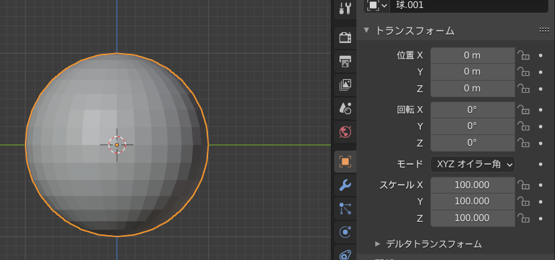Click the スケール Y field
The width and height of the screenshot is (555, 260).
coord(472,202)
